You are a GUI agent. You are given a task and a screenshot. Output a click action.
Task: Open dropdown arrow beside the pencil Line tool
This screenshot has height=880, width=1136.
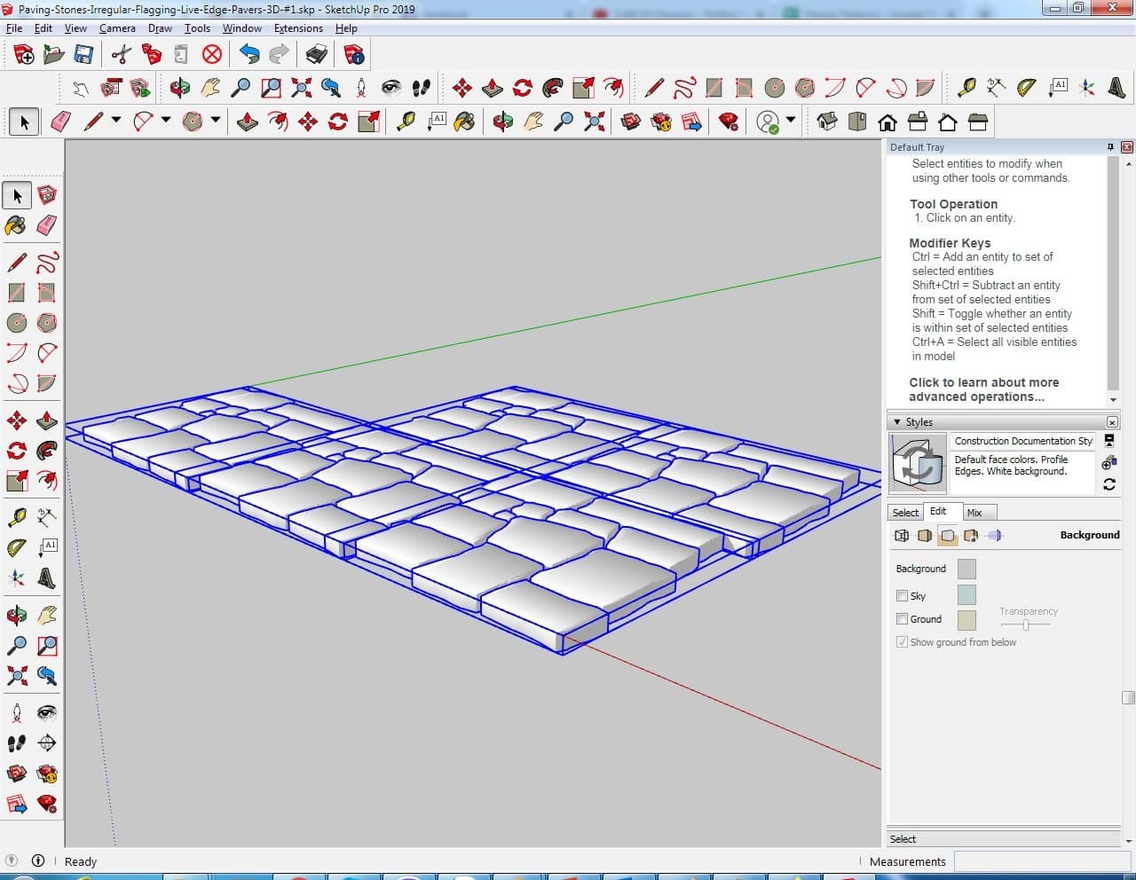115,121
